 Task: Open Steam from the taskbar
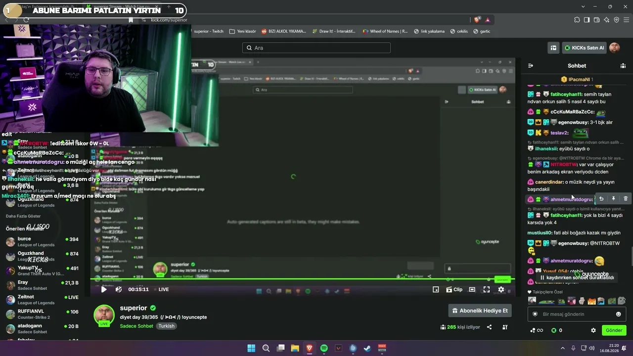click(x=367, y=348)
